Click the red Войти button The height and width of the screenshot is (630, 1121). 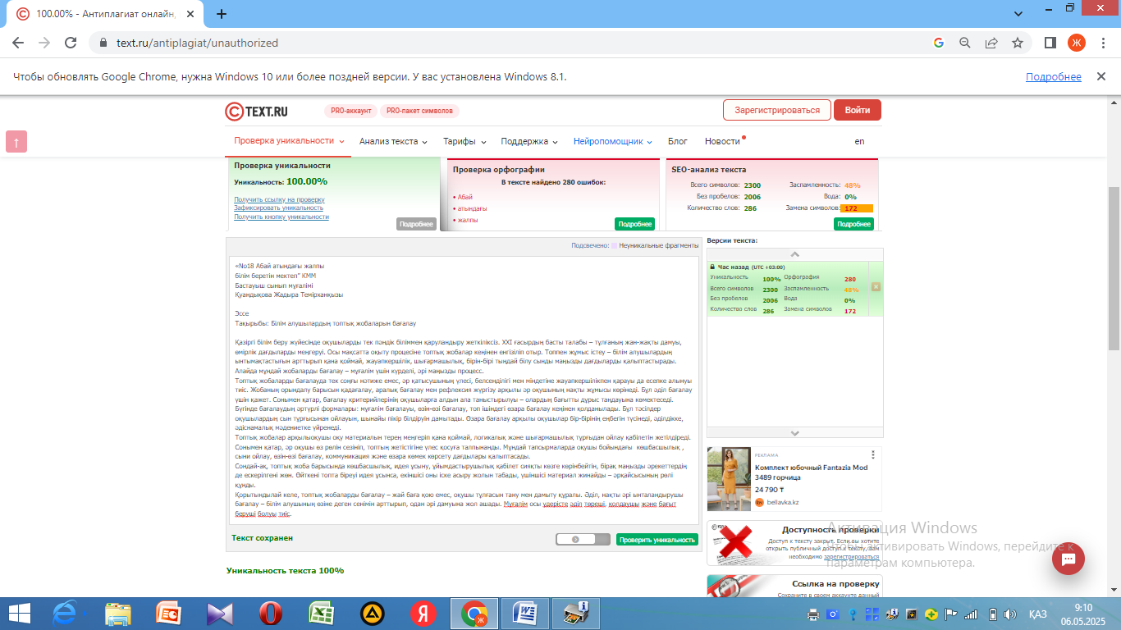pyautogui.click(x=858, y=110)
